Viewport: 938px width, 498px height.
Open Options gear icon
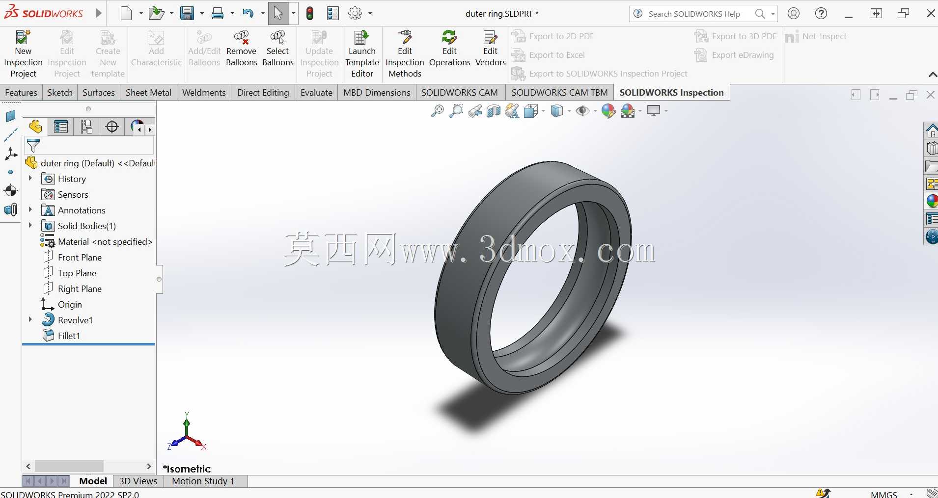(x=355, y=13)
